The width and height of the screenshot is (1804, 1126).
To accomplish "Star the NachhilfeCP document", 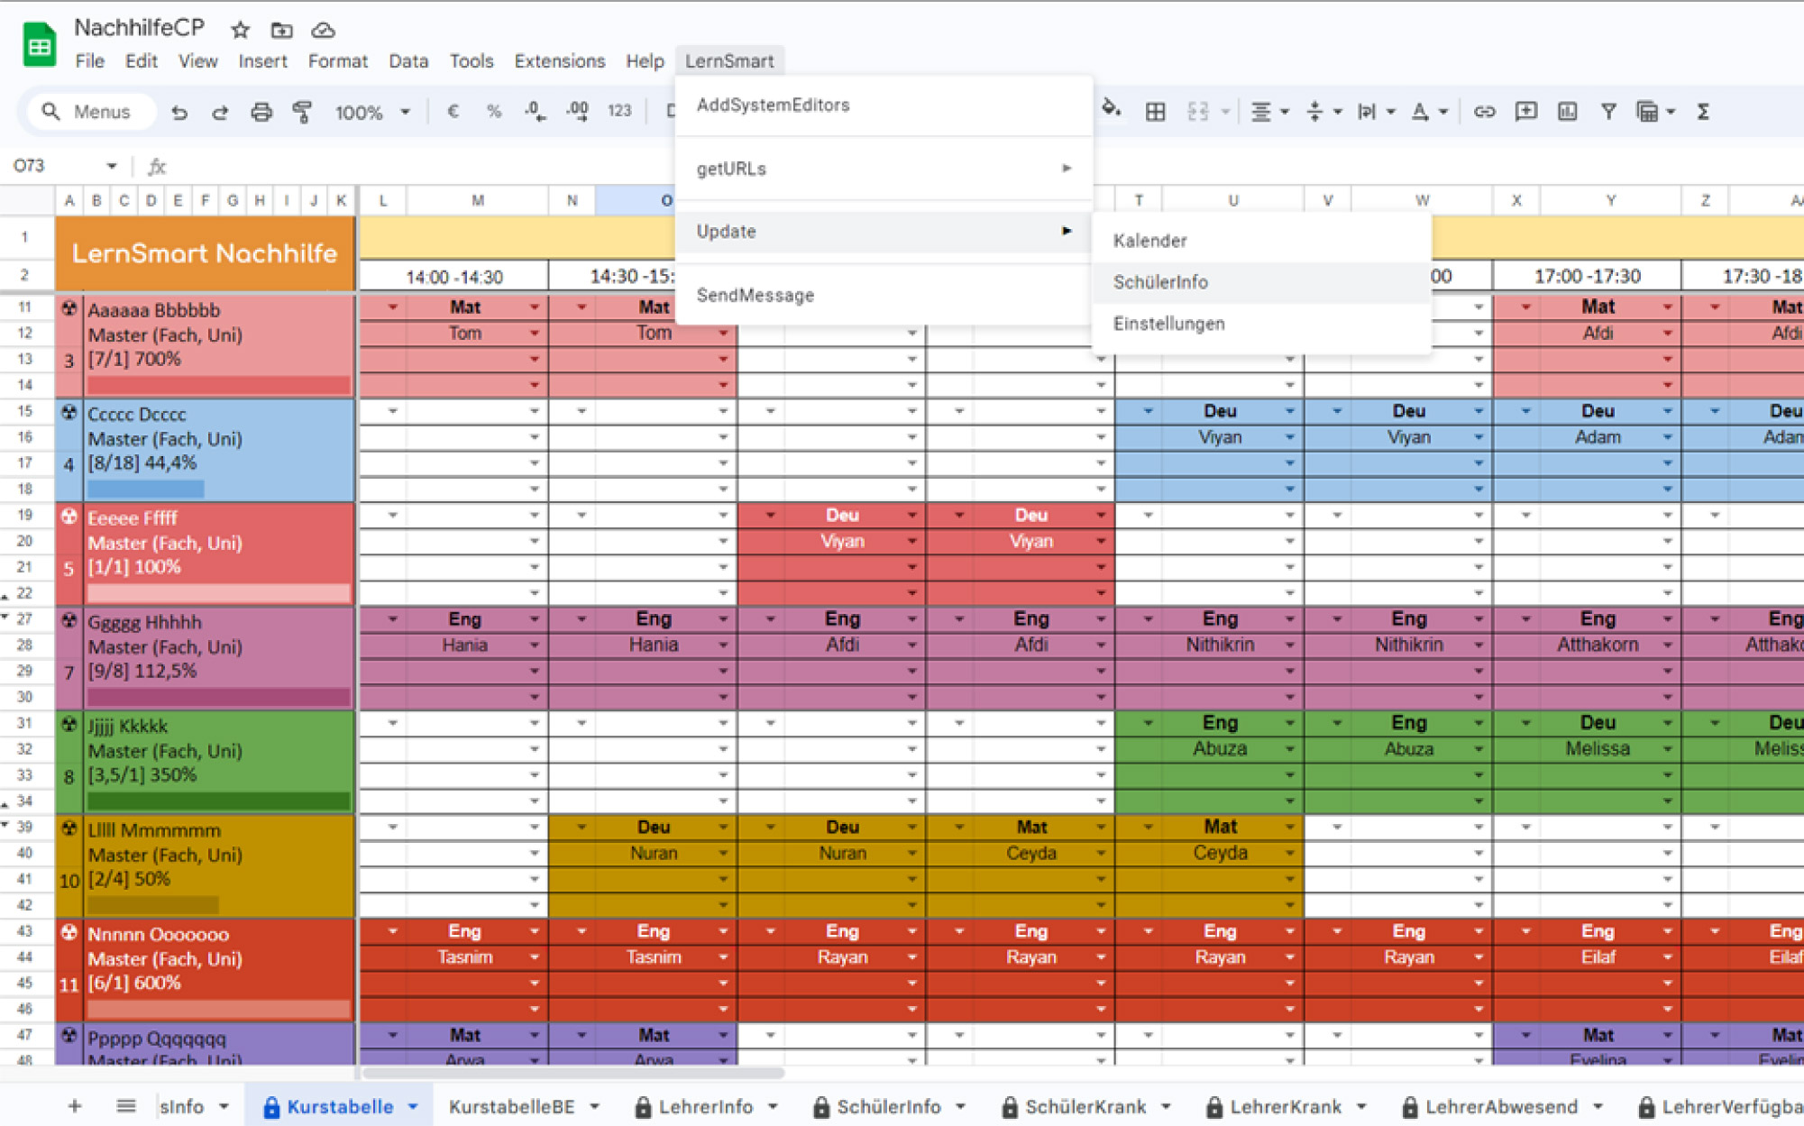I will [240, 30].
